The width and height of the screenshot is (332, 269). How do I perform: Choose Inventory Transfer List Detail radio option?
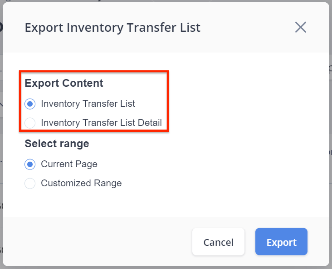coord(30,123)
